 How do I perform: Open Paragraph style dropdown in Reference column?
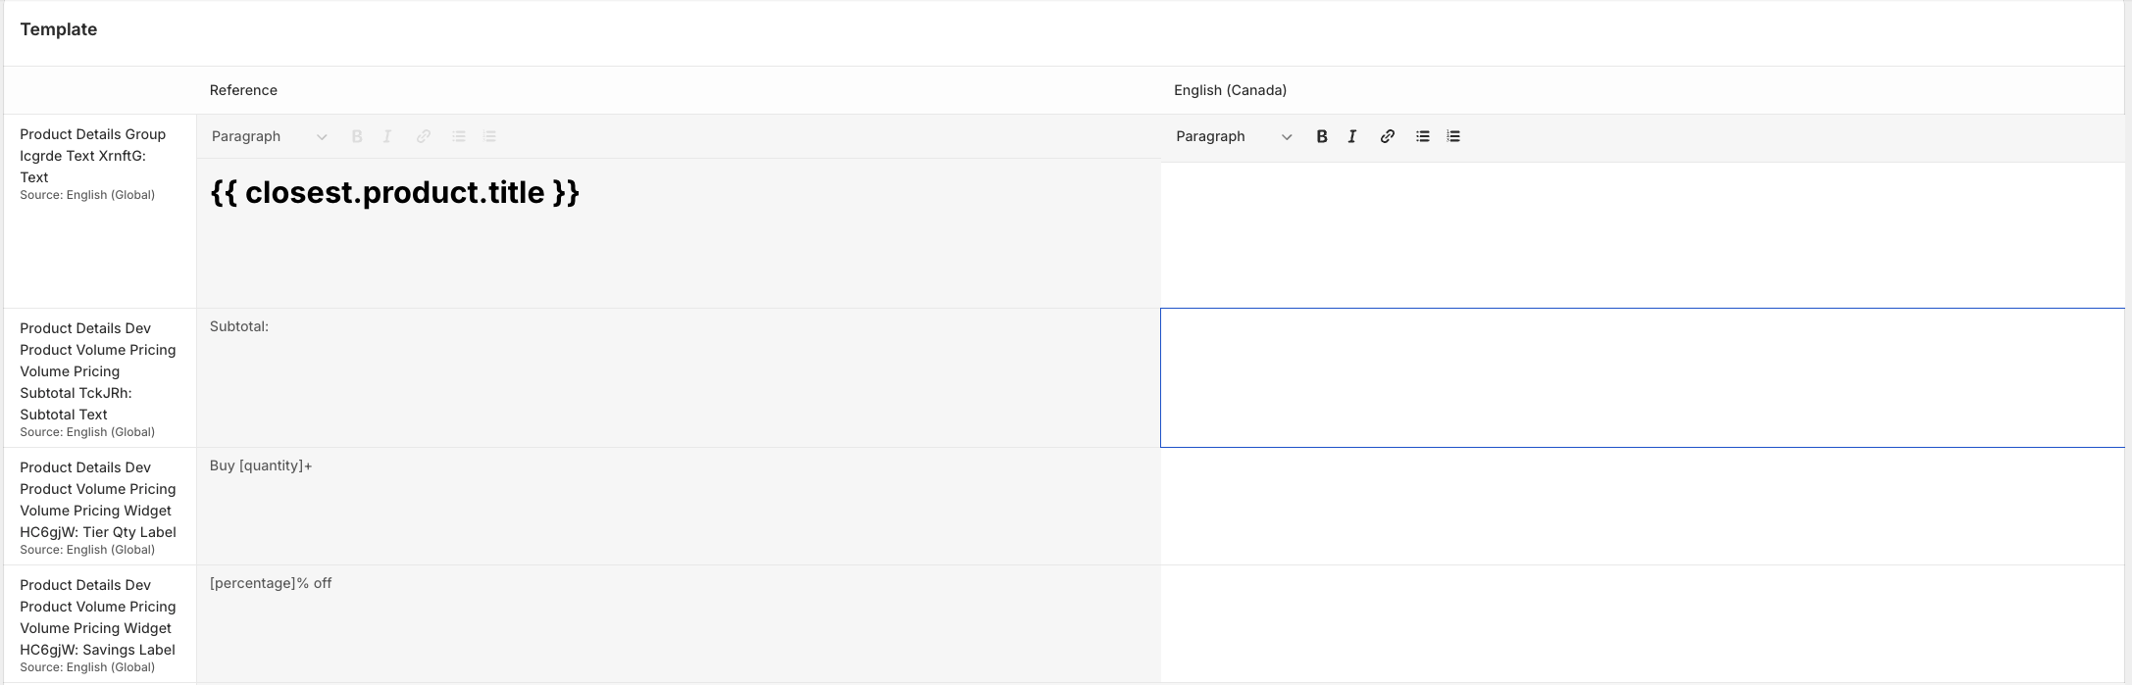(269, 136)
